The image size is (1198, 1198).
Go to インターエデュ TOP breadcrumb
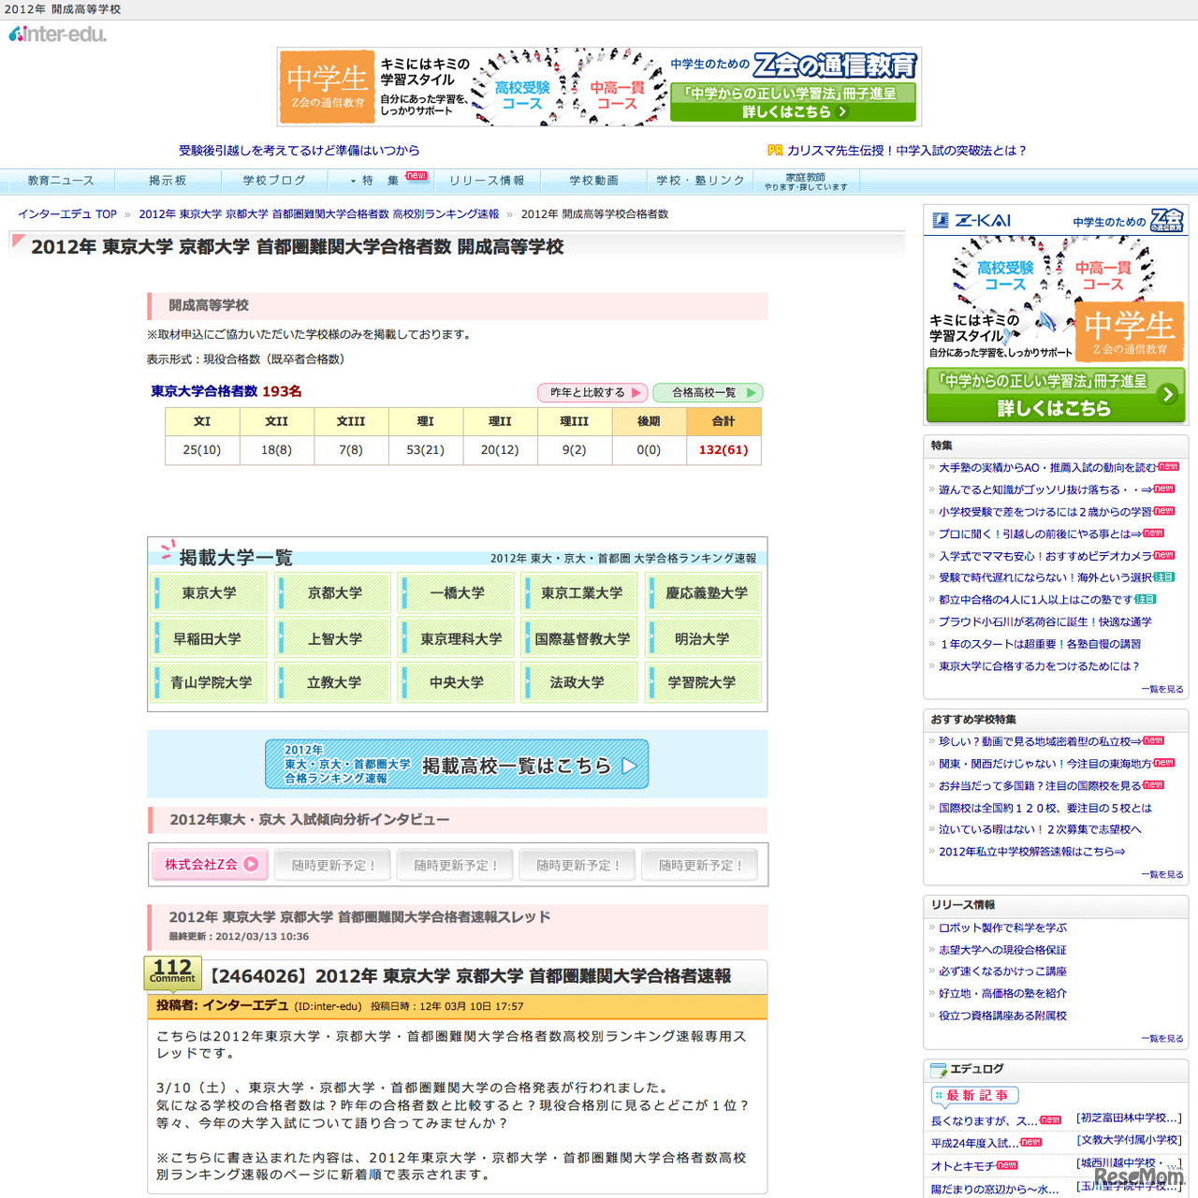point(67,214)
